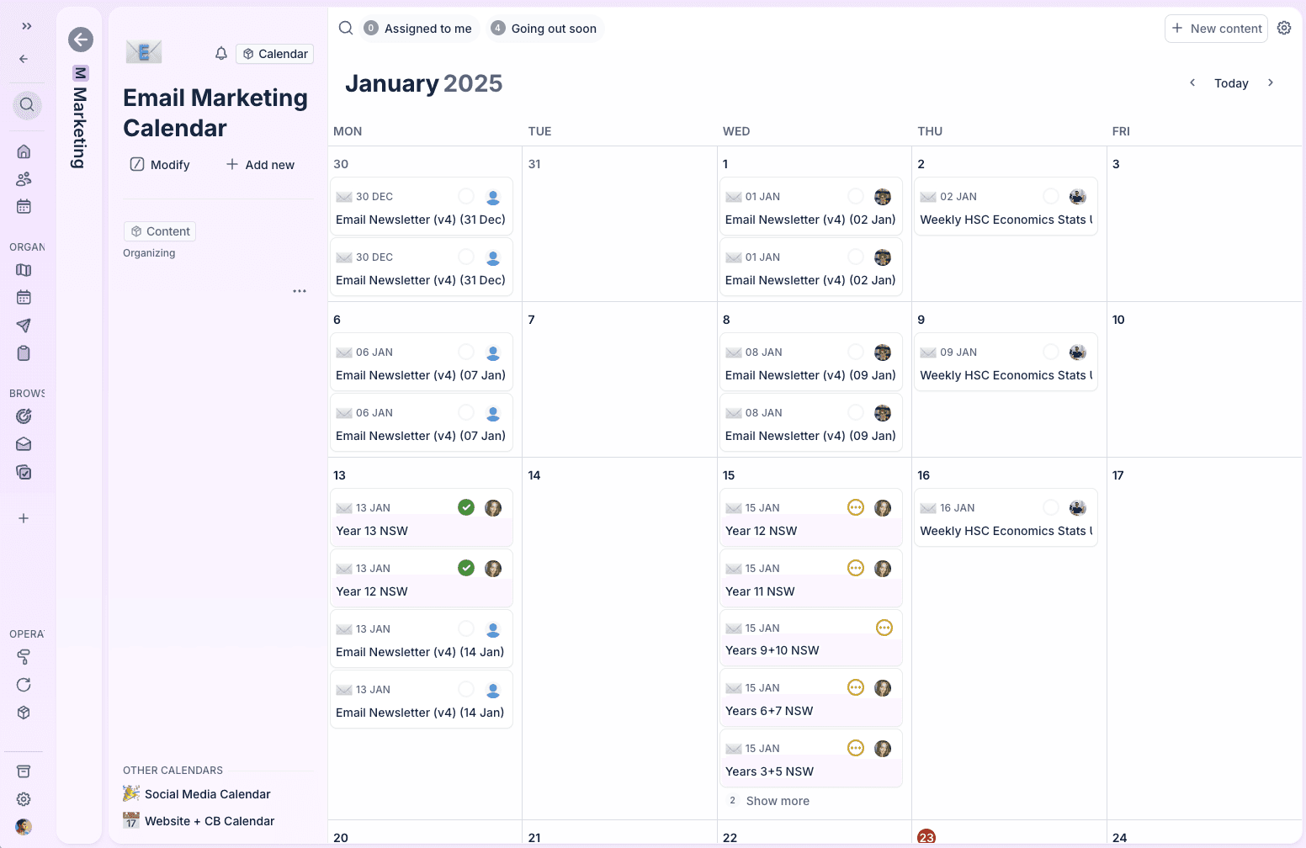Click the plus icon in left sidebar
Screen dimensions: 1306x848
click(24, 518)
